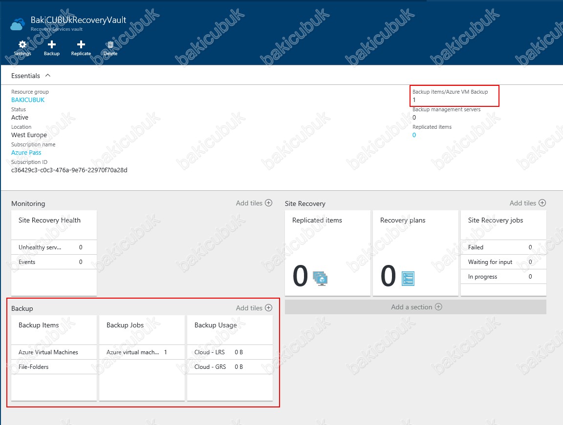Click the recovery plans list icon
The image size is (563, 425).
[x=408, y=279]
